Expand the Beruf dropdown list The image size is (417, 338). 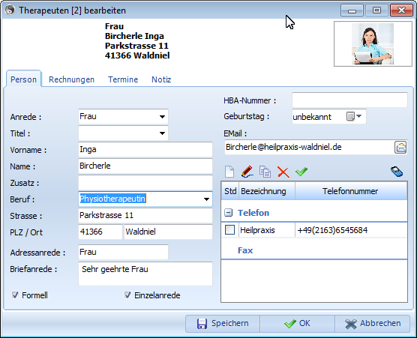(x=206, y=199)
